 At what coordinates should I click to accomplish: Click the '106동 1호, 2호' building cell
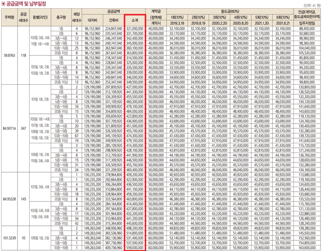tap(40, 238)
